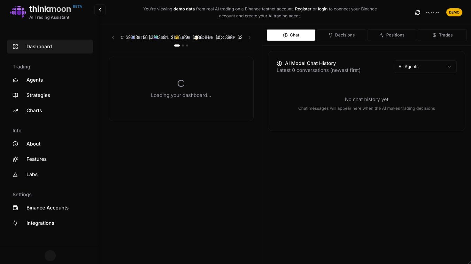Switch to the Trades tab
The image size is (471, 264).
[x=442, y=35]
